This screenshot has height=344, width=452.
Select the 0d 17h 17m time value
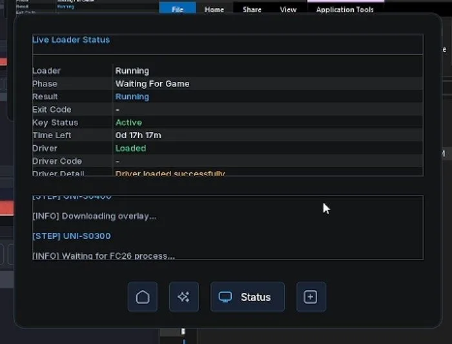[138, 135]
